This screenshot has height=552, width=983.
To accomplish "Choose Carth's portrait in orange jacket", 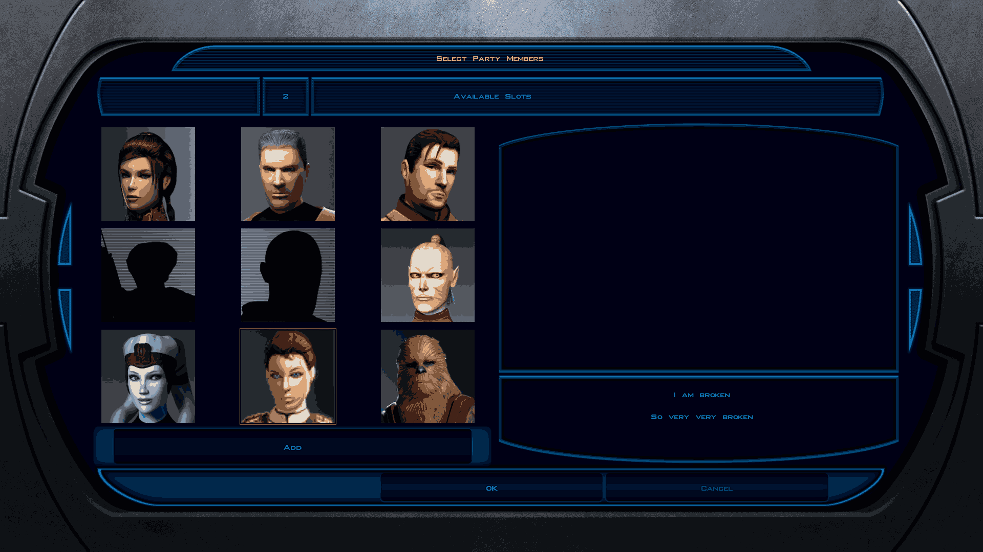I will tap(428, 174).
